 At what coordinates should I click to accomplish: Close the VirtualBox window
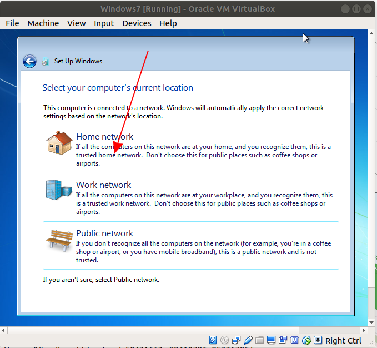[x=368, y=9]
